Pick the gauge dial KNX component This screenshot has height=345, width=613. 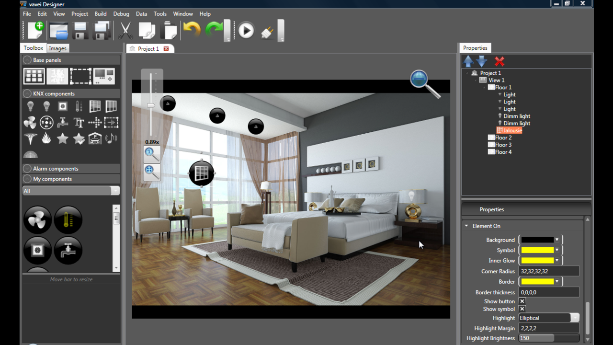click(30, 154)
